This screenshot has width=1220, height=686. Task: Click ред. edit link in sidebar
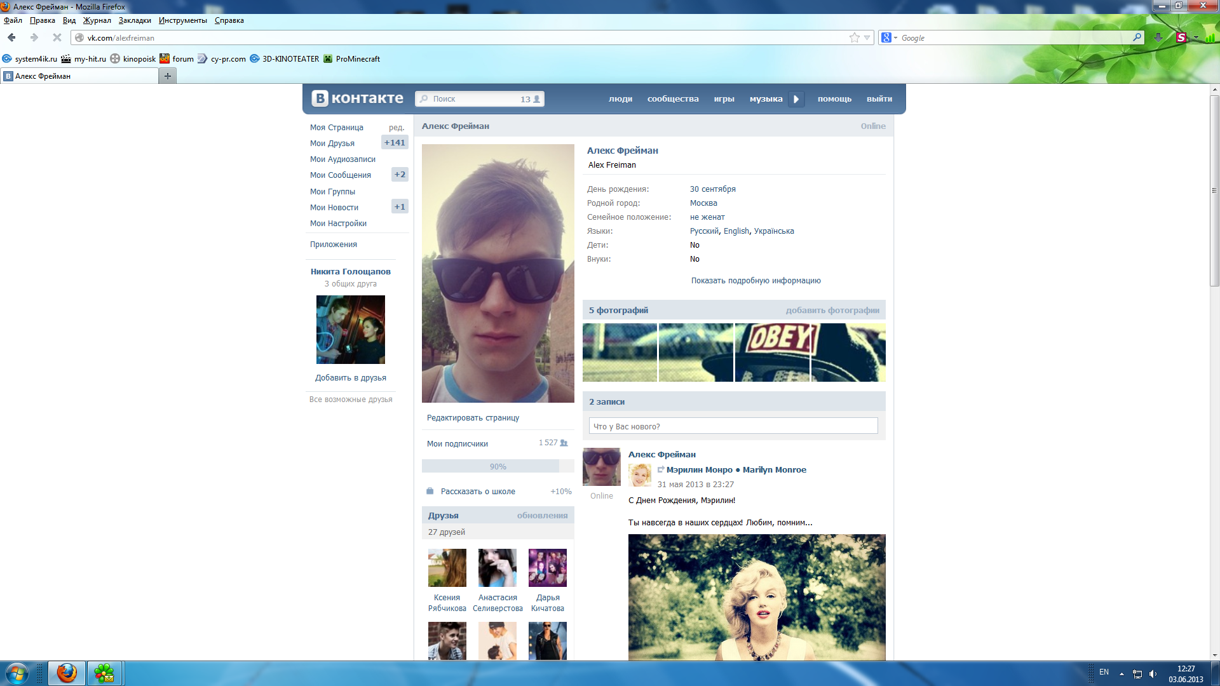click(396, 128)
